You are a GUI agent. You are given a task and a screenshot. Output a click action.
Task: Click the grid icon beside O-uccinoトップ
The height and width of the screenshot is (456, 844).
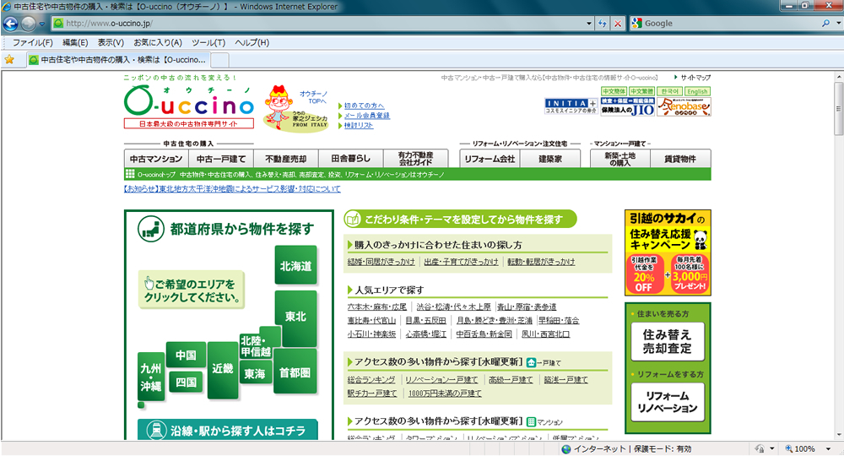(x=130, y=174)
